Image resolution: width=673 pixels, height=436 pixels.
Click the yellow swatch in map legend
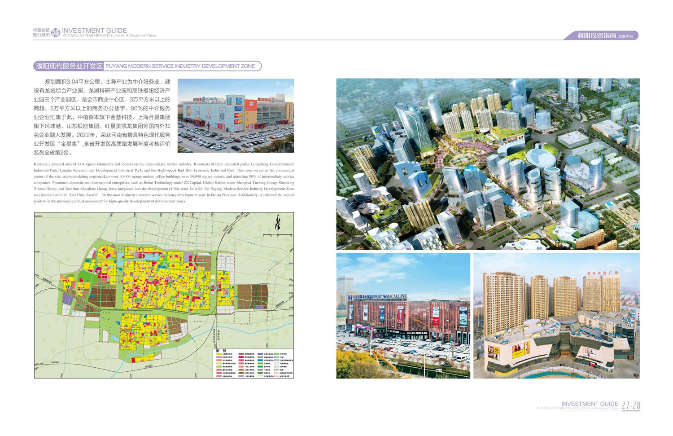219,354
